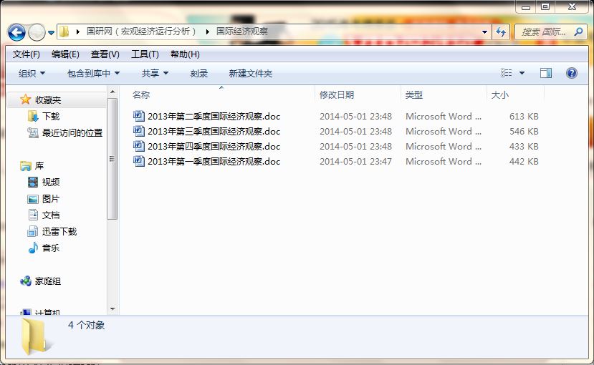Click the 最近访问的位置 icon
The width and height of the screenshot is (594, 365).
coord(33,133)
